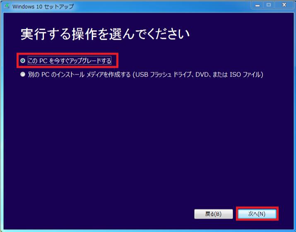Click the 'Windows 10 セットアップ' title text
The width and height of the screenshot is (296, 232).
pyautogui.click(x=43, y=7)
